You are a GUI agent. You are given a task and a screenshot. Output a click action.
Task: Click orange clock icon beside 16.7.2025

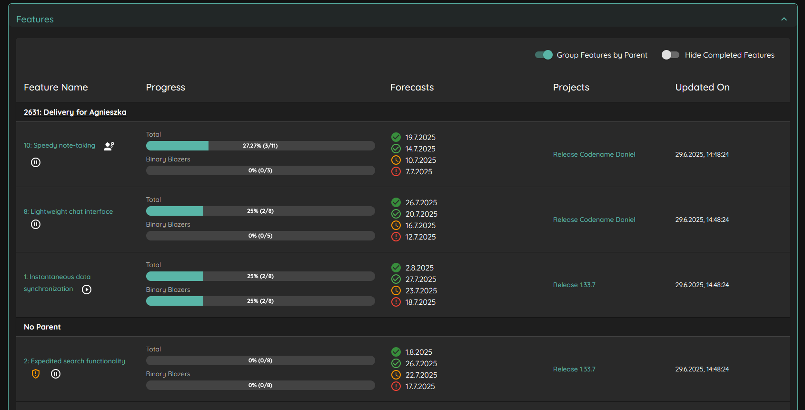(x=396, y=225)
